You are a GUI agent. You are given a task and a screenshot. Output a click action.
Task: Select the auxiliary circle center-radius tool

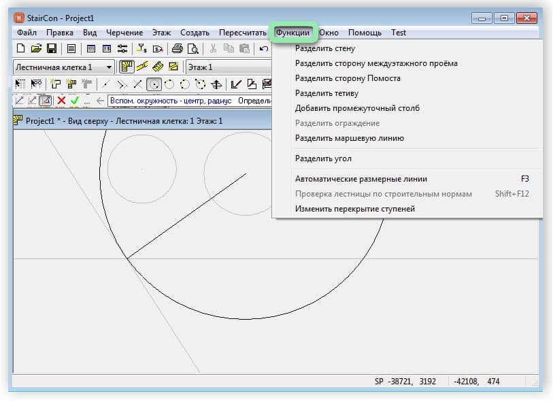point(154,84)
